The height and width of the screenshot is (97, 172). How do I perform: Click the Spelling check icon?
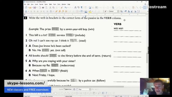coord(78,8)
